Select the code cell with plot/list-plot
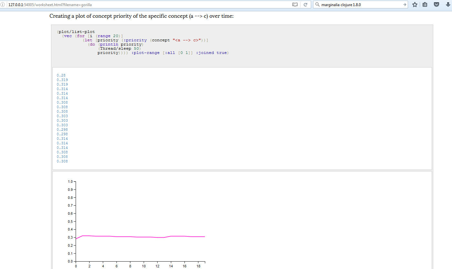This screenshot has height=269, width=452. coord(242,45)
